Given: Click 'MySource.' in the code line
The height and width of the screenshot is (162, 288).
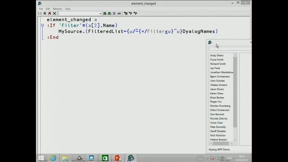Looking at the screenshot, I should 72,31.
